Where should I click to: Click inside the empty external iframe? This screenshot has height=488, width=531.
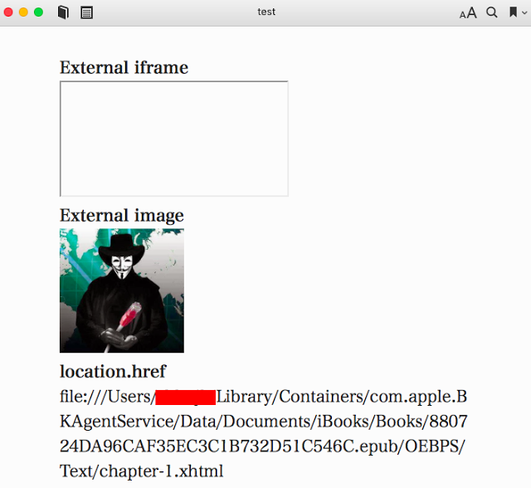click(x=174, y=139)
